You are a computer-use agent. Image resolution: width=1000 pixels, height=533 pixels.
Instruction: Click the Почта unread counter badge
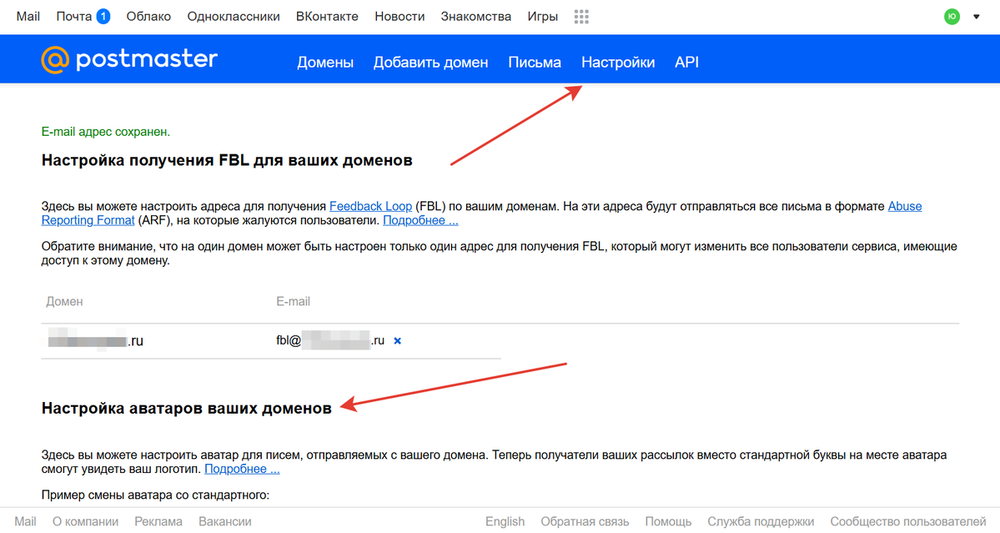point(103,17)
